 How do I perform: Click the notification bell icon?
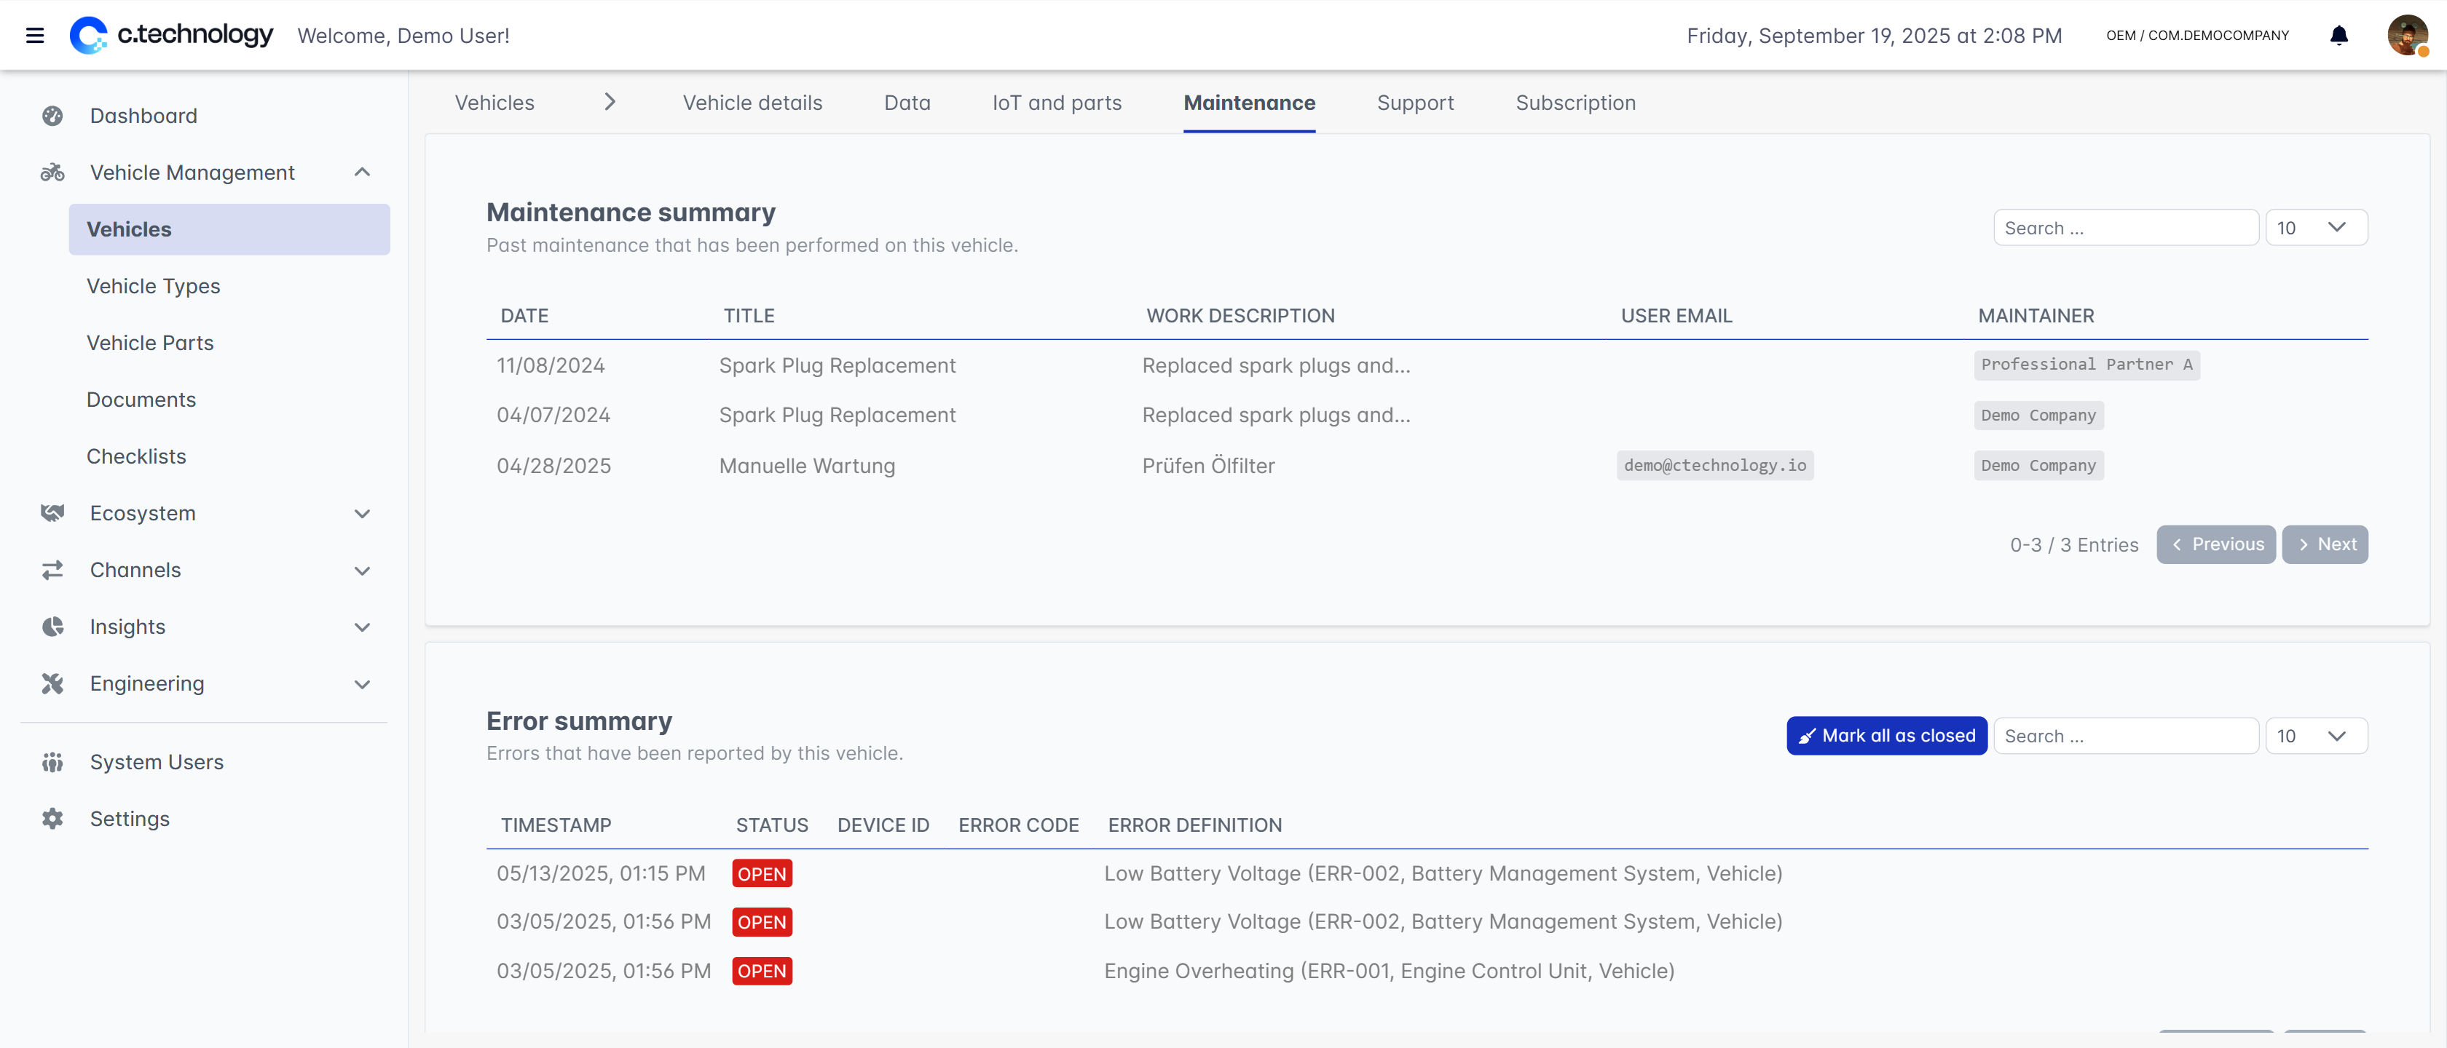point(2338,35)
